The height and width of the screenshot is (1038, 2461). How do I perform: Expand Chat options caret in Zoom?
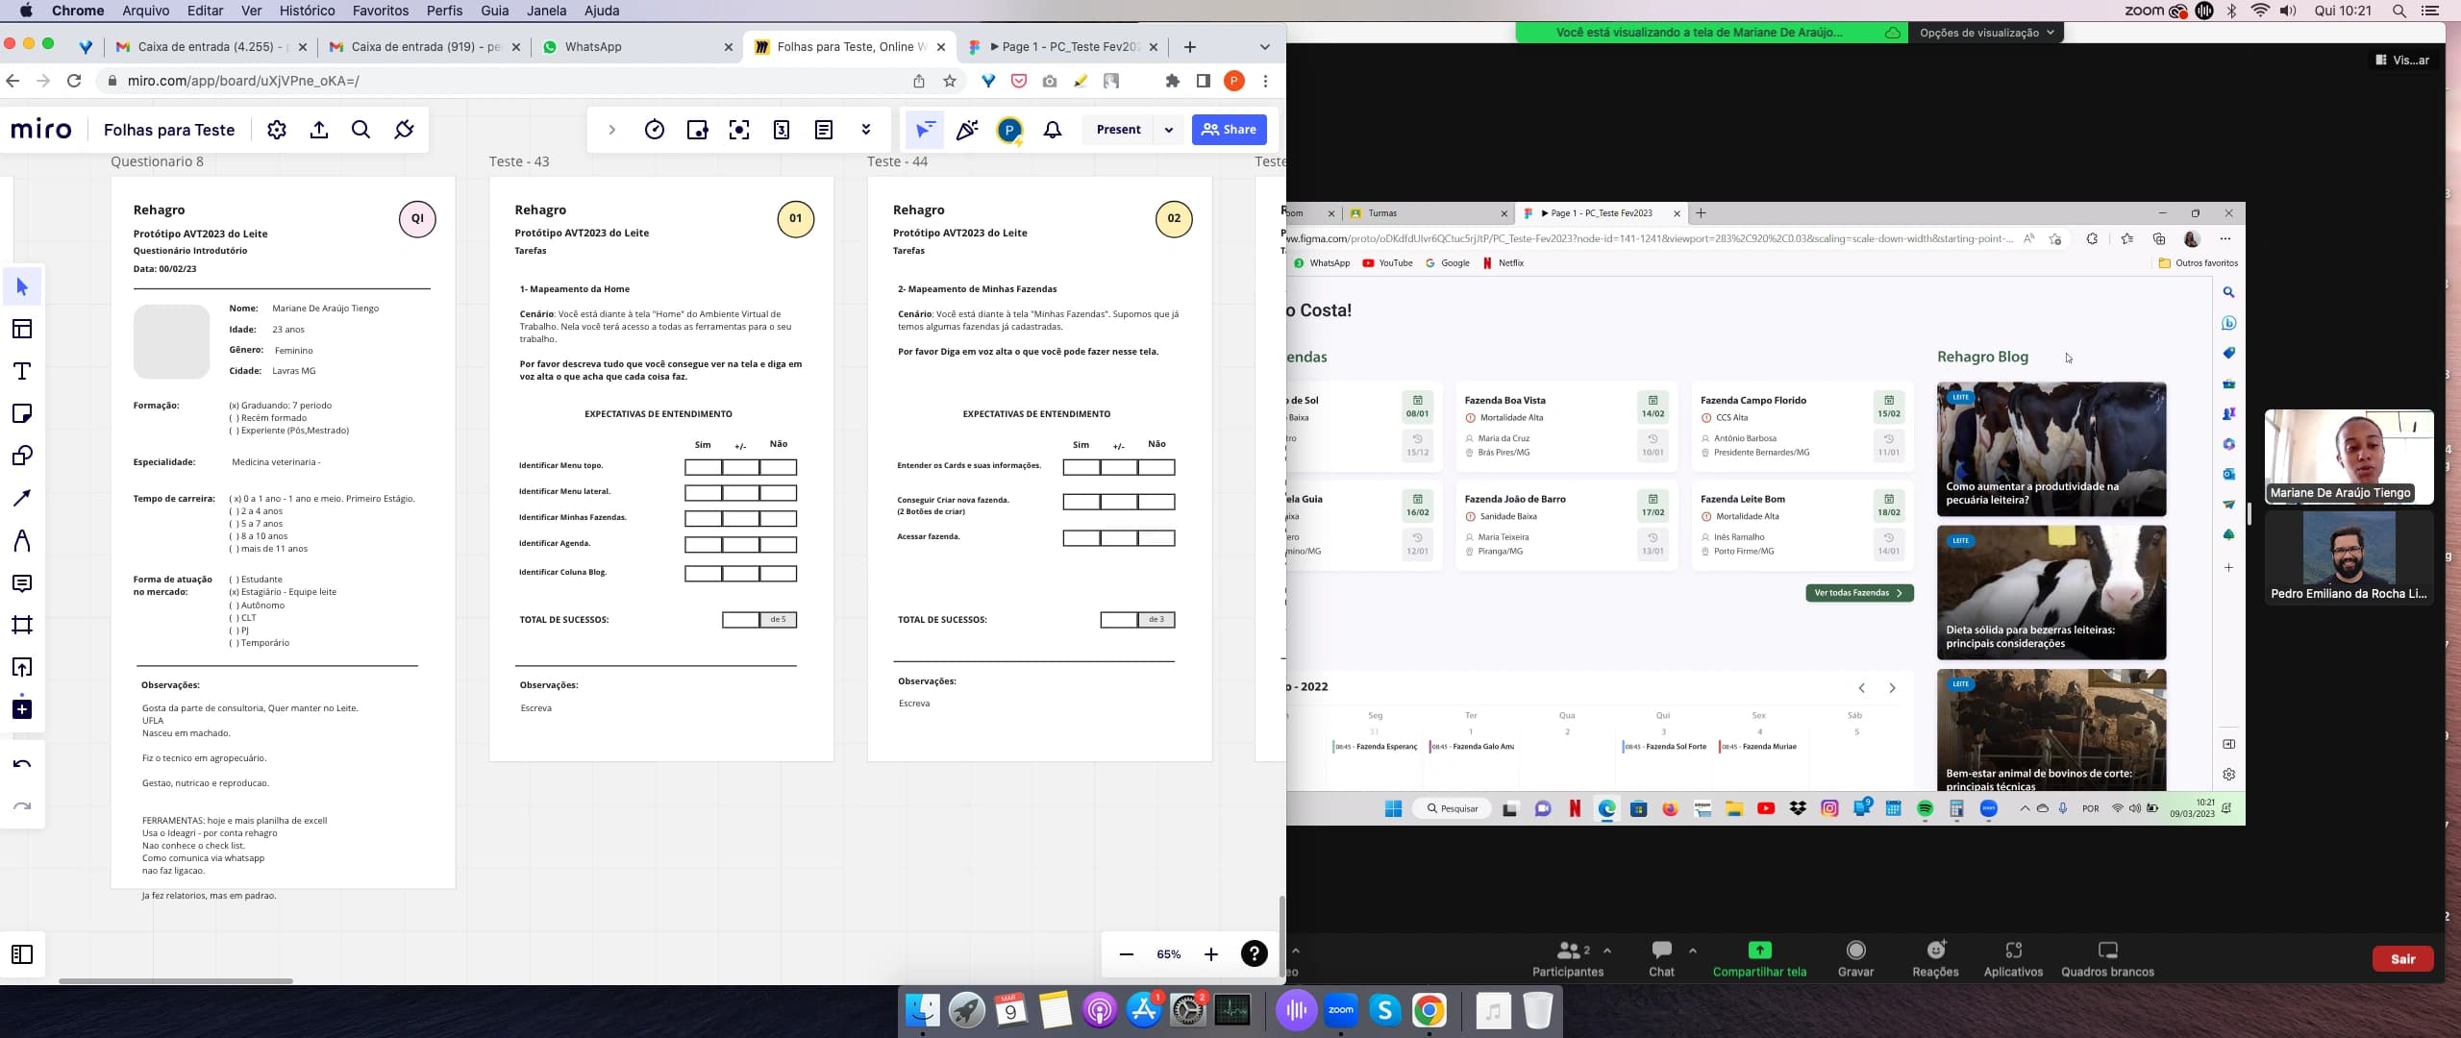pos(1693,951)
